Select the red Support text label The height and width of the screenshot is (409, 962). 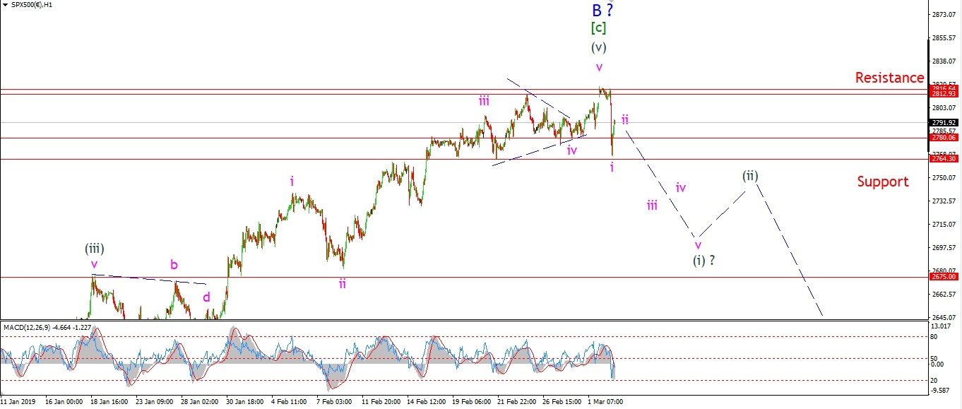tap(882, 182)
